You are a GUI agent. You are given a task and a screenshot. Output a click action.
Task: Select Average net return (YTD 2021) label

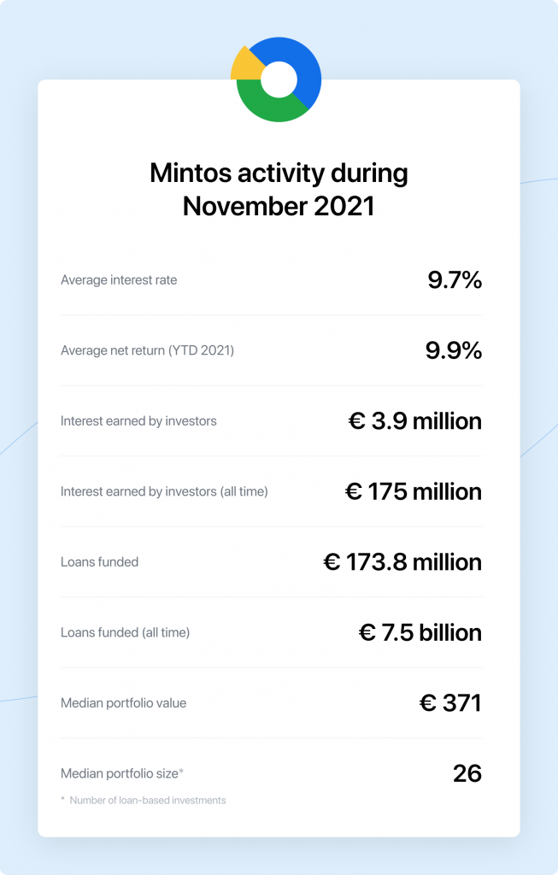tap(147, 350)
